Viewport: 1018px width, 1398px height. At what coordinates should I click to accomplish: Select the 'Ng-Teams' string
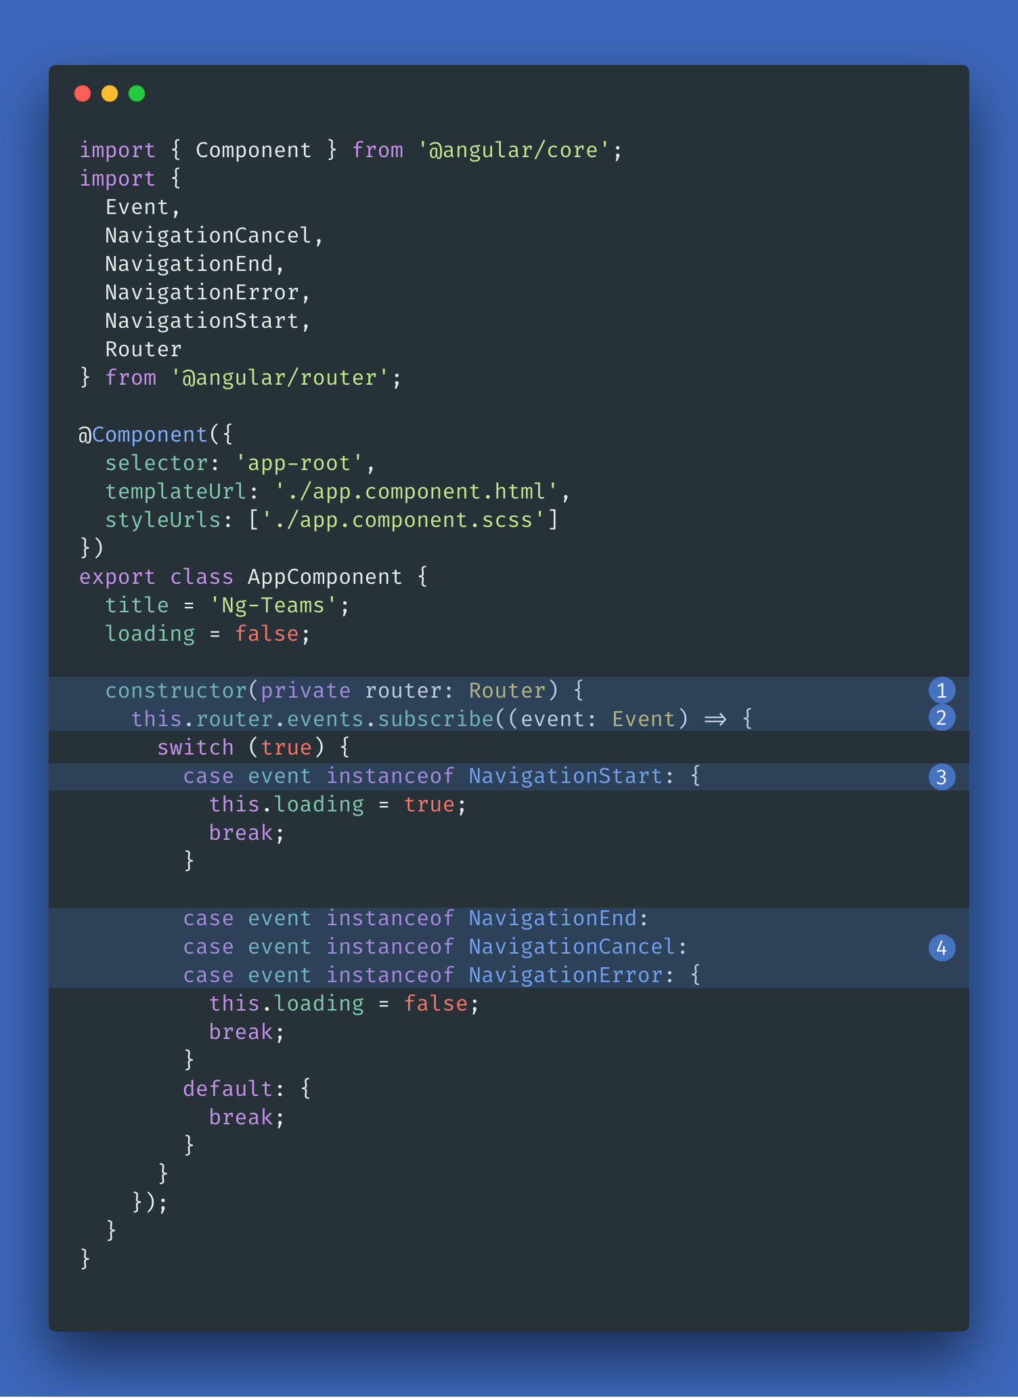click(x=273, y=605)
